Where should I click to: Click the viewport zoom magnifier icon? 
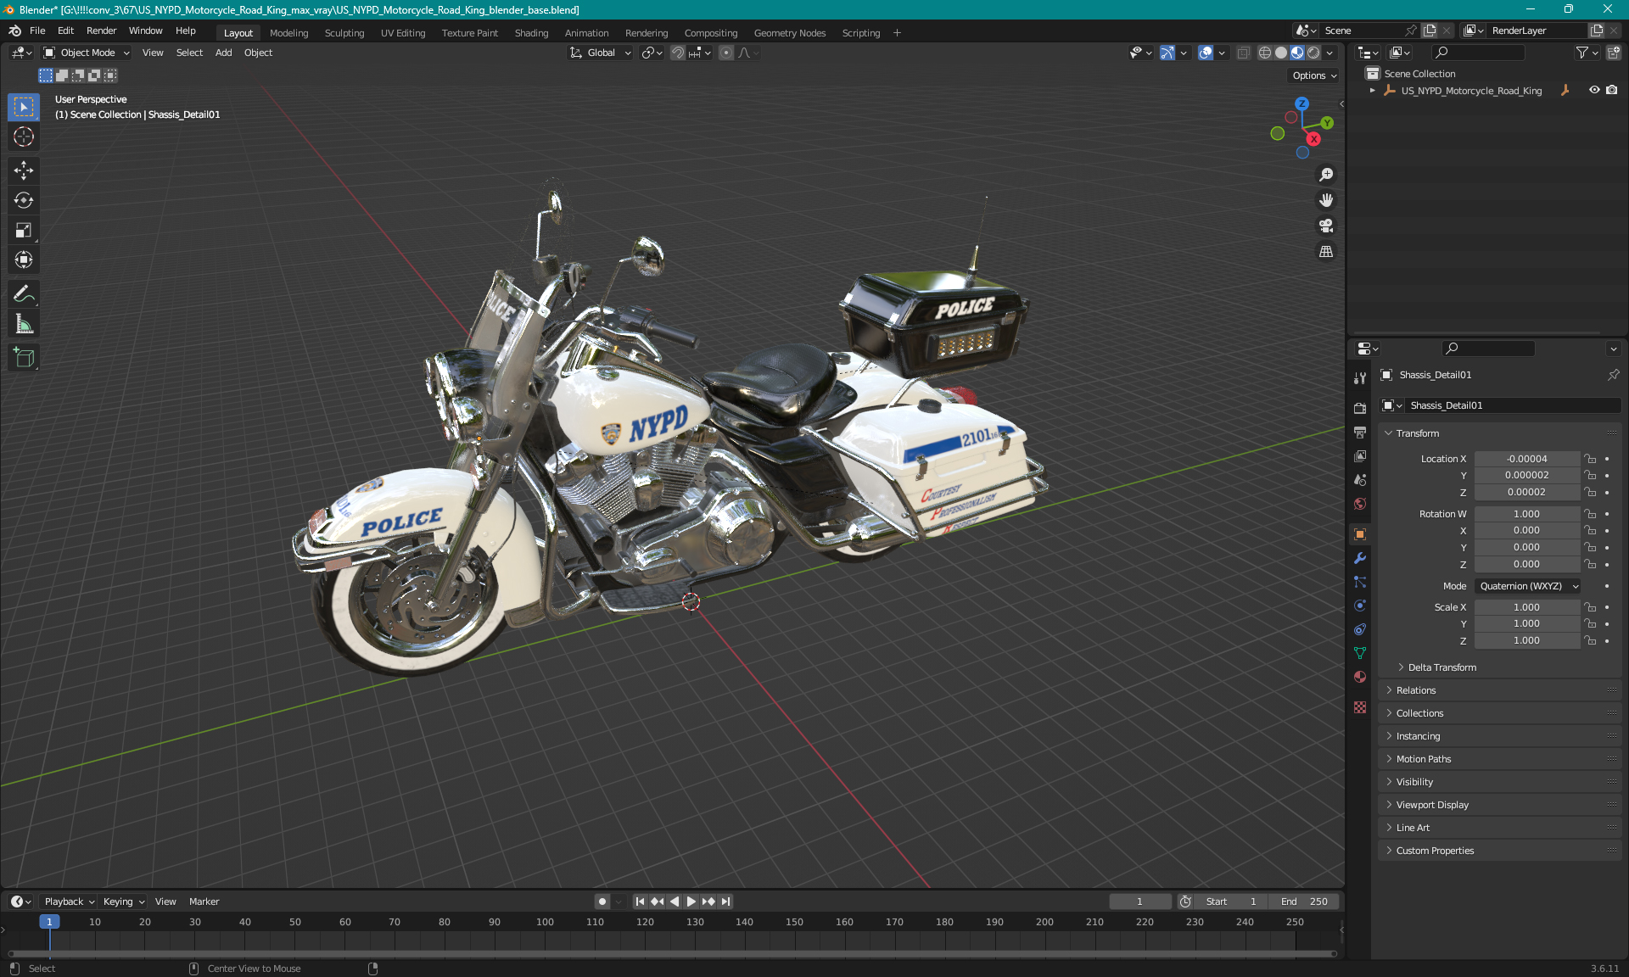1326,175
